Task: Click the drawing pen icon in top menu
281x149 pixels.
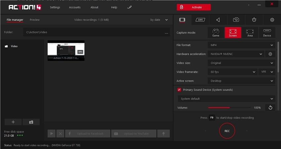Action: (129, 7)
